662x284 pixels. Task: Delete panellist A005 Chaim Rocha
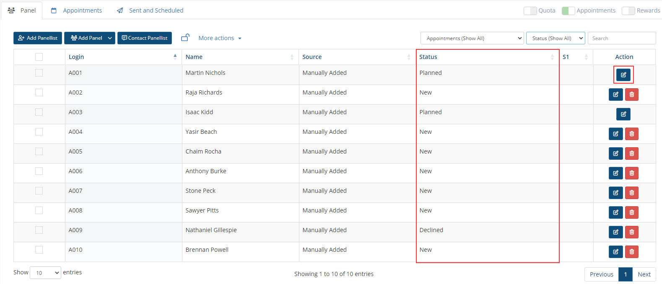coord(631,154)
